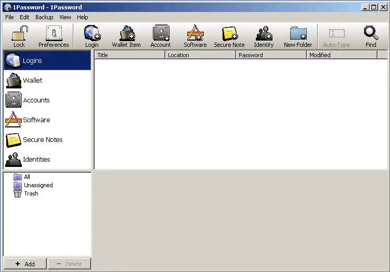
Task: Create a new Secure Note
Action: (x=229, y=36)
